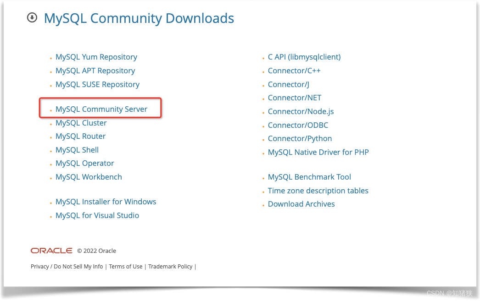Viewport: 480px width, 301px height.
Task: Open C API (libmysqlclient) link
Action: click(304, 57)
